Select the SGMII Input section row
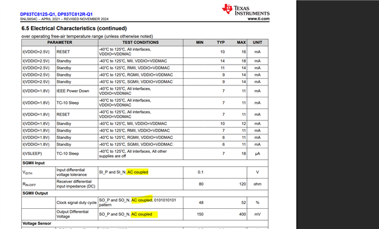Viewport: 379px width, 229px height. click(x=144, y=163)
